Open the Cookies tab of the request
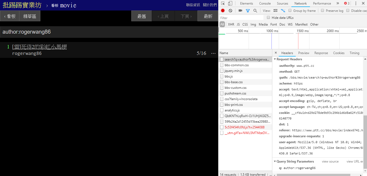 [339, 53]
